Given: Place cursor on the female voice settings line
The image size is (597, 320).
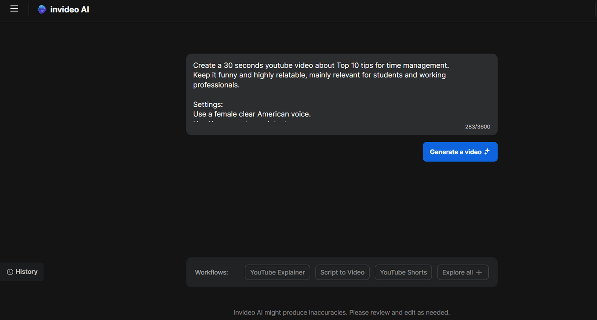Looking at the screenshot, I should [252, 114].
